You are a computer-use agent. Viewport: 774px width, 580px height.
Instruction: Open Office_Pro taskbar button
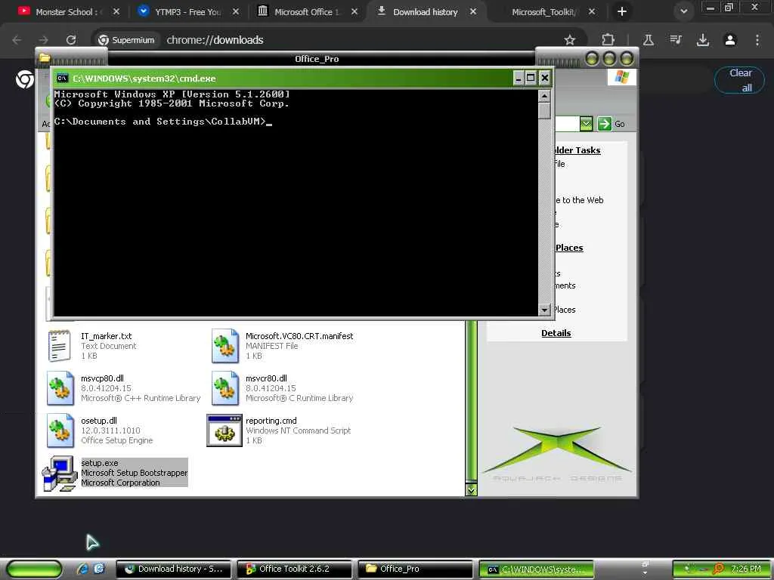[415, 569]
